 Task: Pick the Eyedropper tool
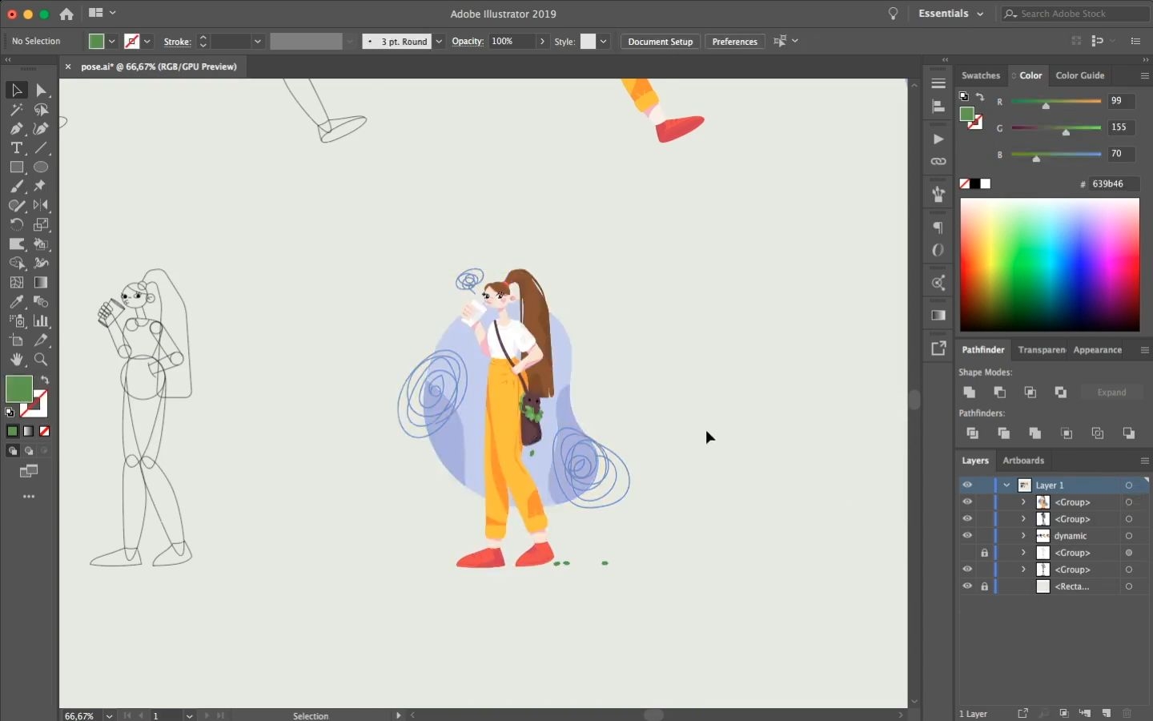(16, 302)
